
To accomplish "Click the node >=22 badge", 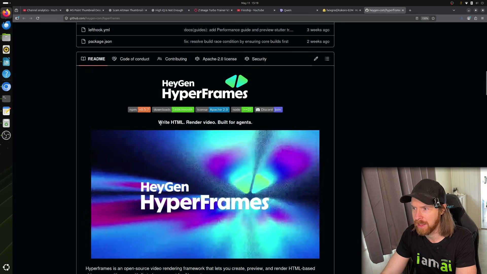I will (242, 110).
